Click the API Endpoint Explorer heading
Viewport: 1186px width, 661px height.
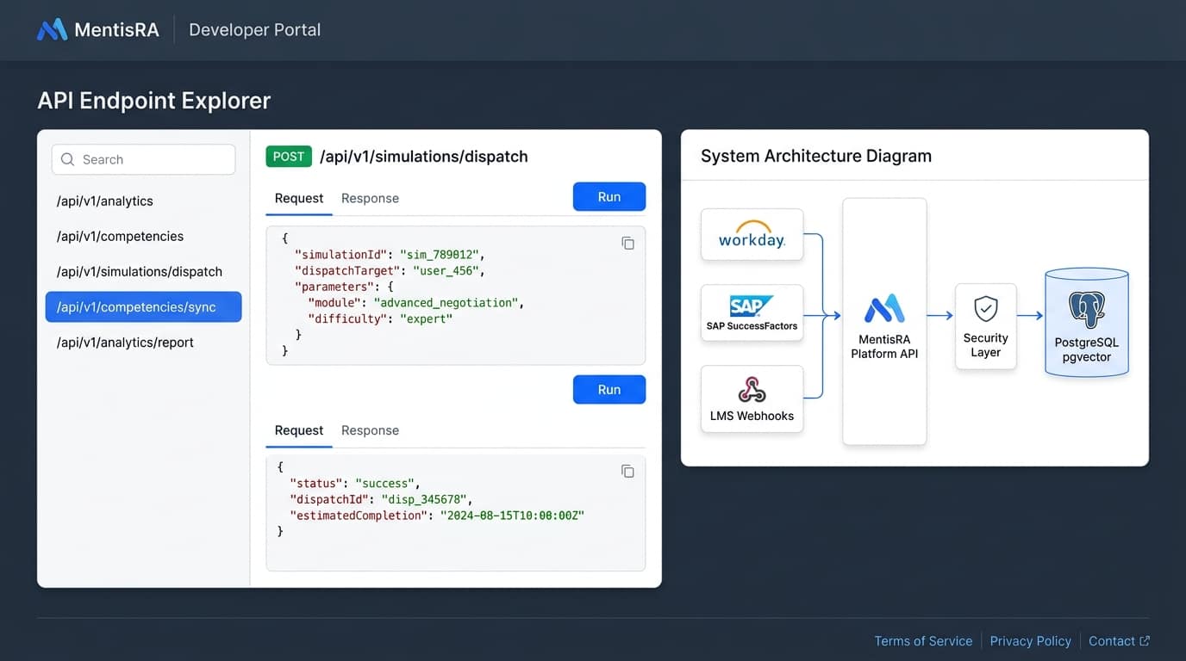click(154, 101)
